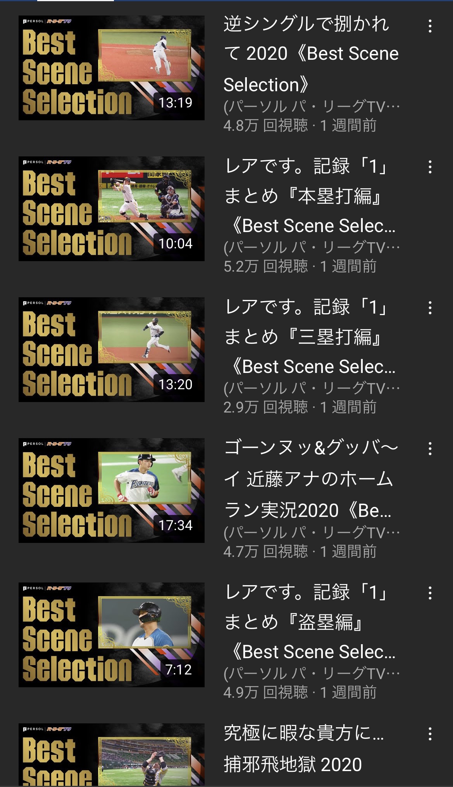Select the highlighted tab indicator at top
Viewport: 453px width, 787px height.
pos(76,1)
